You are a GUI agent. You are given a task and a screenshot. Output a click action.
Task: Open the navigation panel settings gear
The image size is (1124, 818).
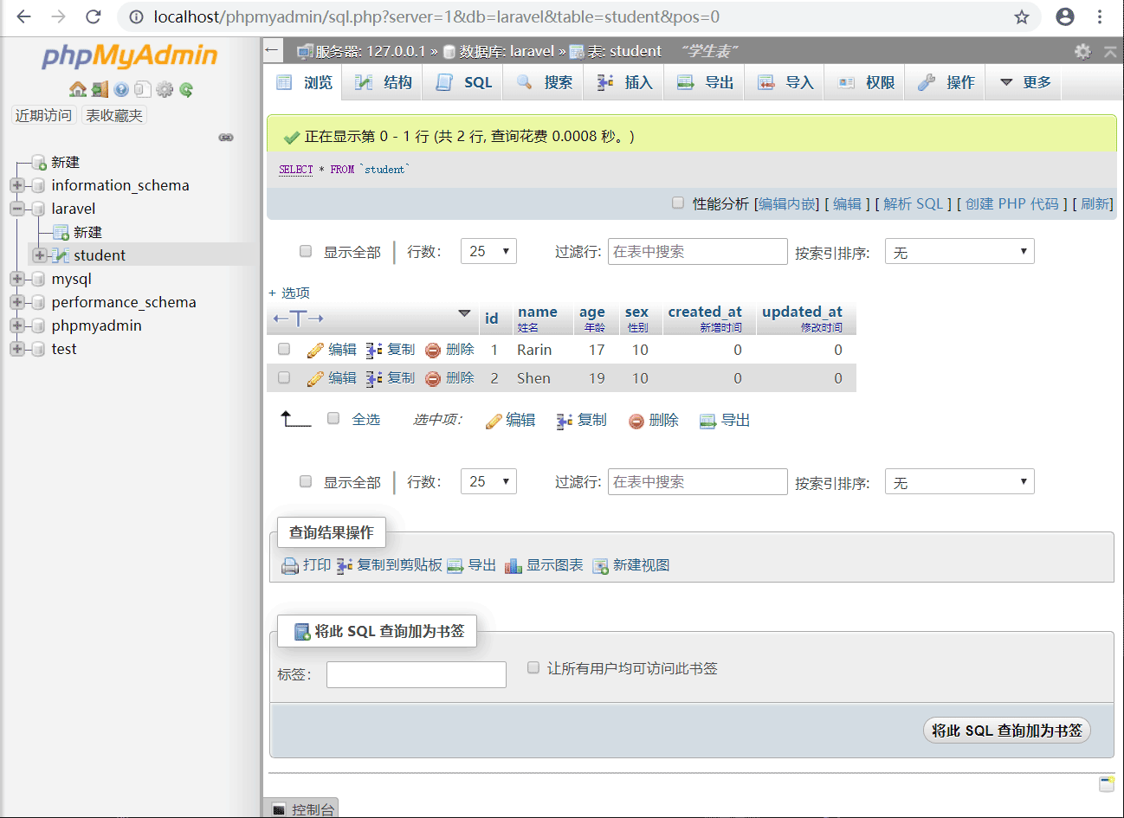[165, 89]
